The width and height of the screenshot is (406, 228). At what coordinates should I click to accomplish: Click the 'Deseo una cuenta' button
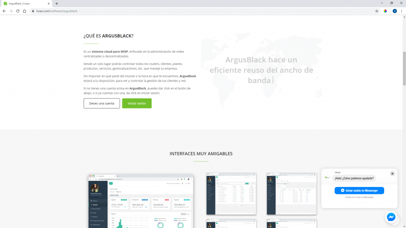pyautogui.click(x=102, y=103)
